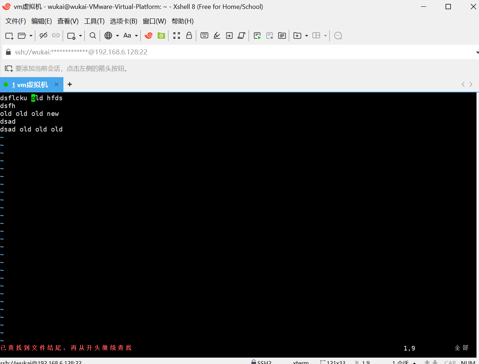Screen dimensions: 479x364
Task: Click the 'hfds' word in terminal
Action: pyautogui.click(x=54, y=98)
